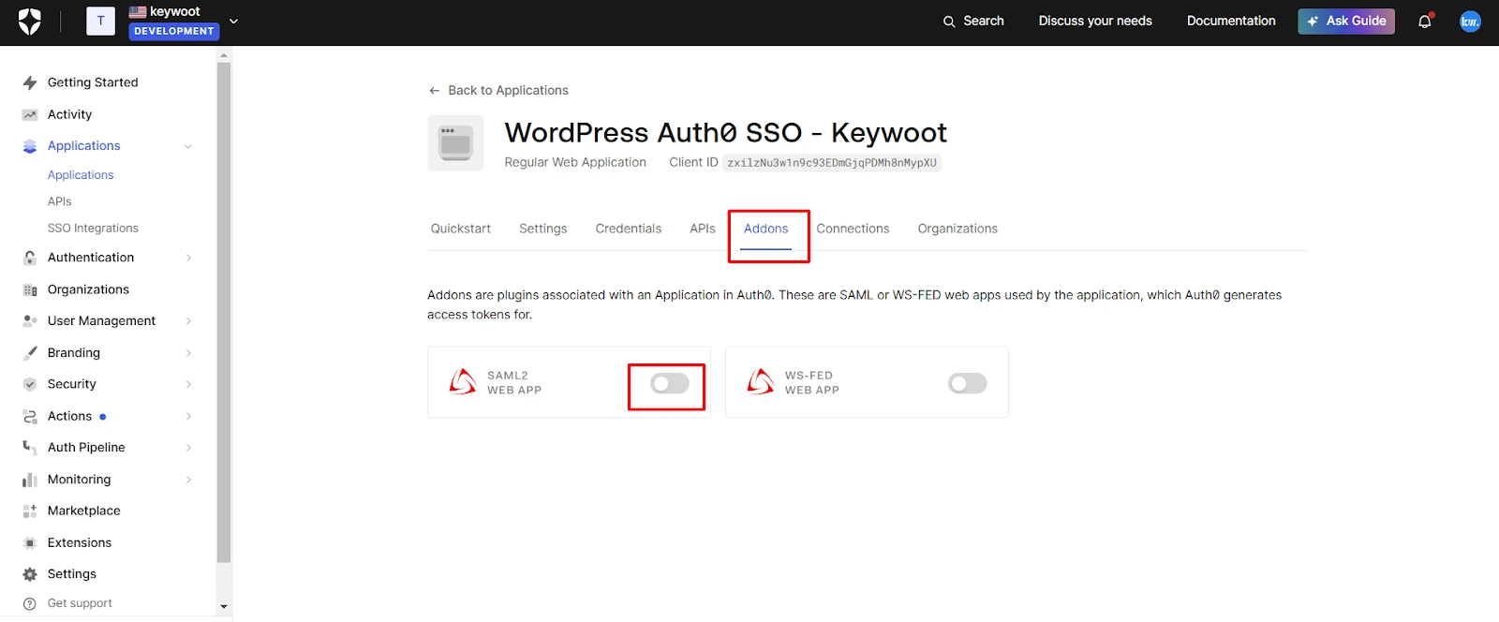Switch to the Credentials tab
Screen dimensions: 1499x622
629,229
